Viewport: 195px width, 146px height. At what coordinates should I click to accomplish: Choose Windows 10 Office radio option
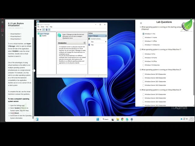[x=144, y=61]
